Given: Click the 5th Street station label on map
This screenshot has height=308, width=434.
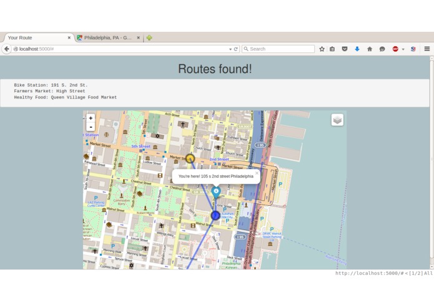Looking at the screenshot, I should [141, 146].
